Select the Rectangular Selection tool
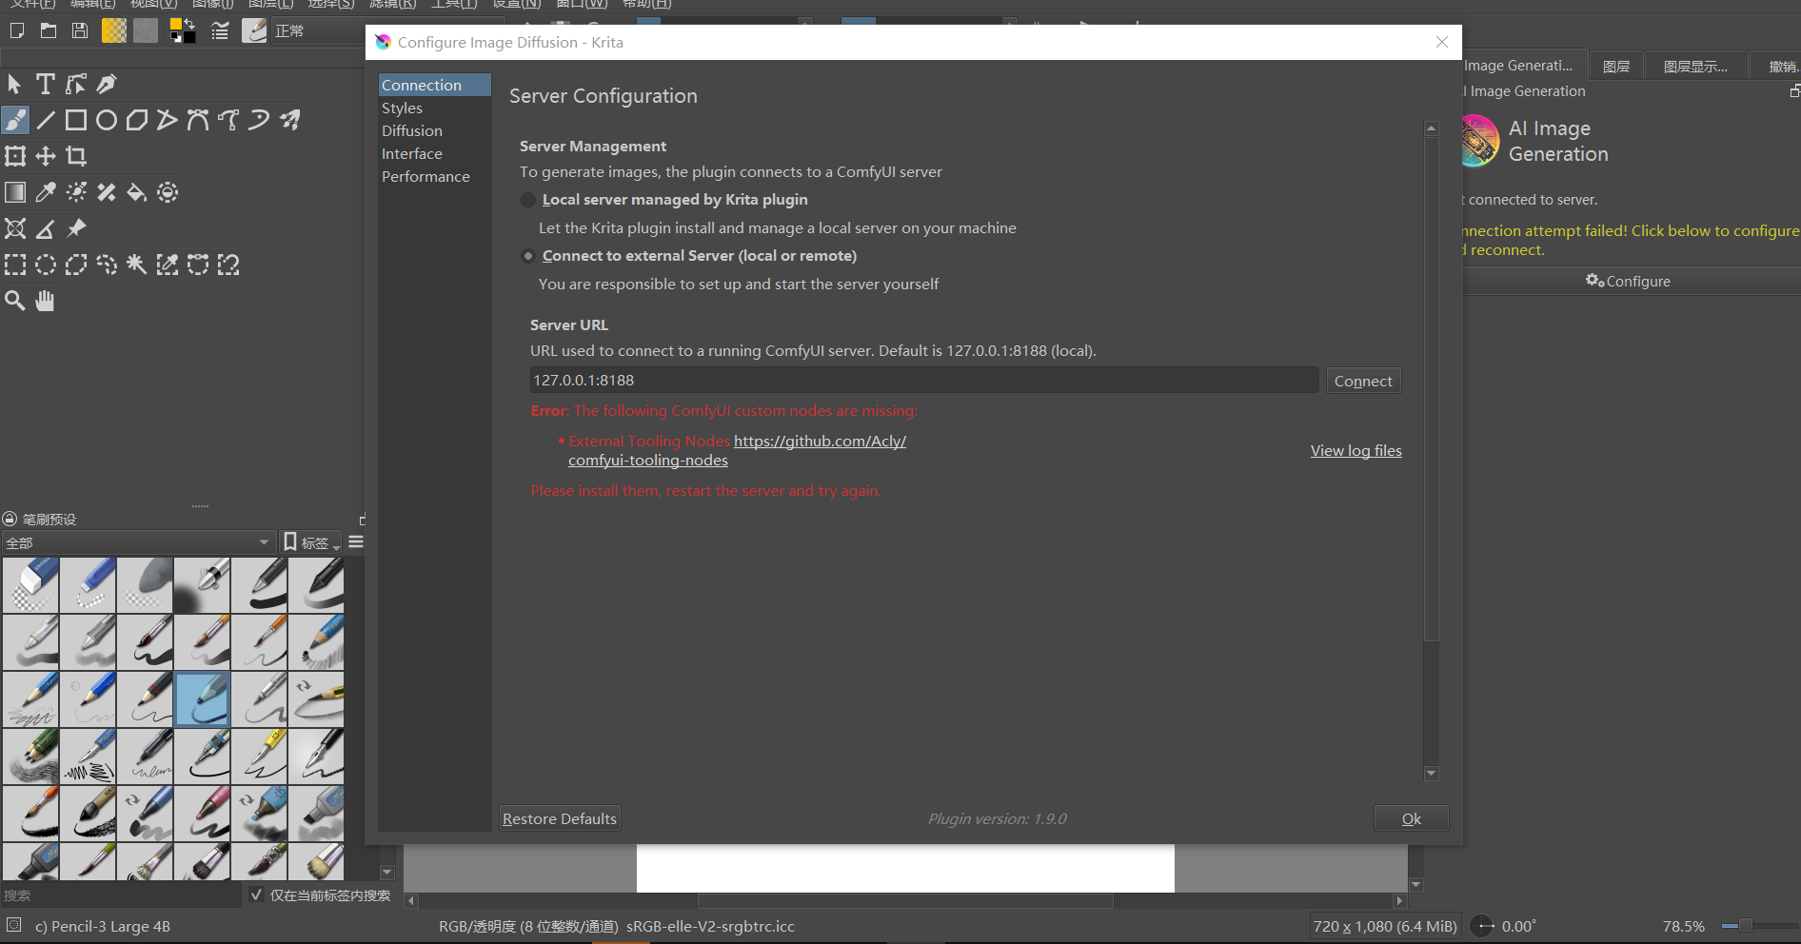The width and height of the screenshot is (1801, 944). click(x=15, y=265)
